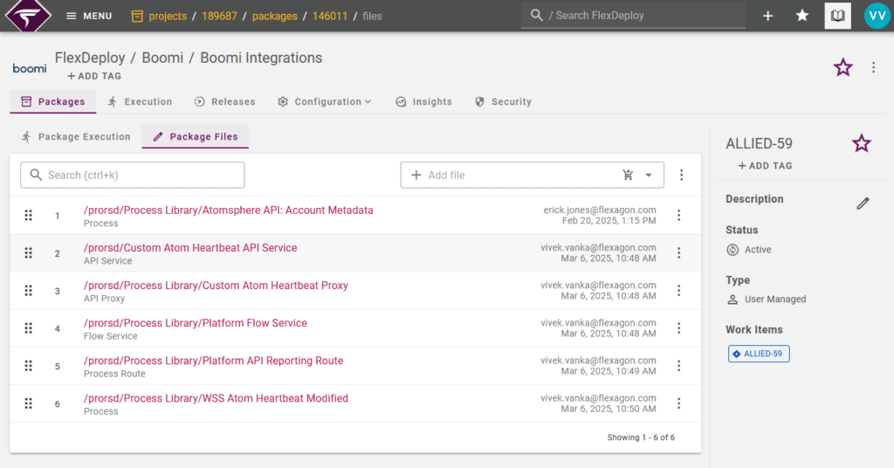Expand the Add file dropdown arrow

click(649, 175)
